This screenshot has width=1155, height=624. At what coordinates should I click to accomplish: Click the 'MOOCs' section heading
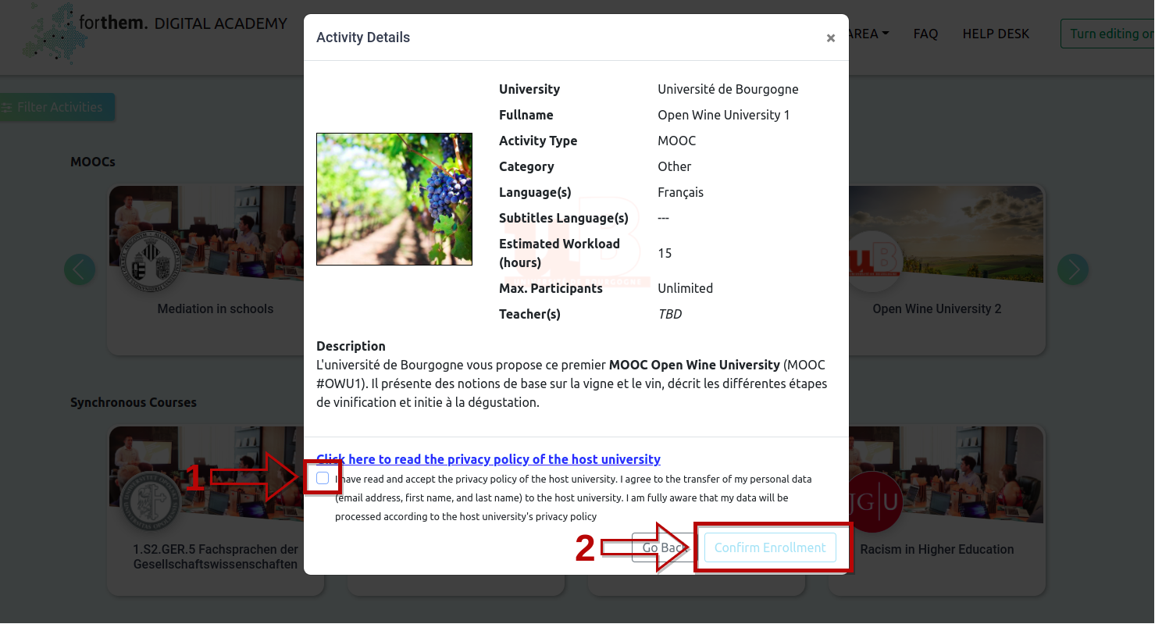[x=93, y=162]
